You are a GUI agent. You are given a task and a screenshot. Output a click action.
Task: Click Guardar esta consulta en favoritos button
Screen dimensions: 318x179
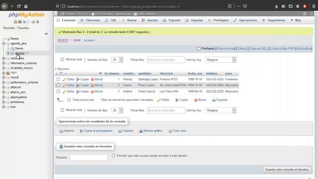[287, 170]
